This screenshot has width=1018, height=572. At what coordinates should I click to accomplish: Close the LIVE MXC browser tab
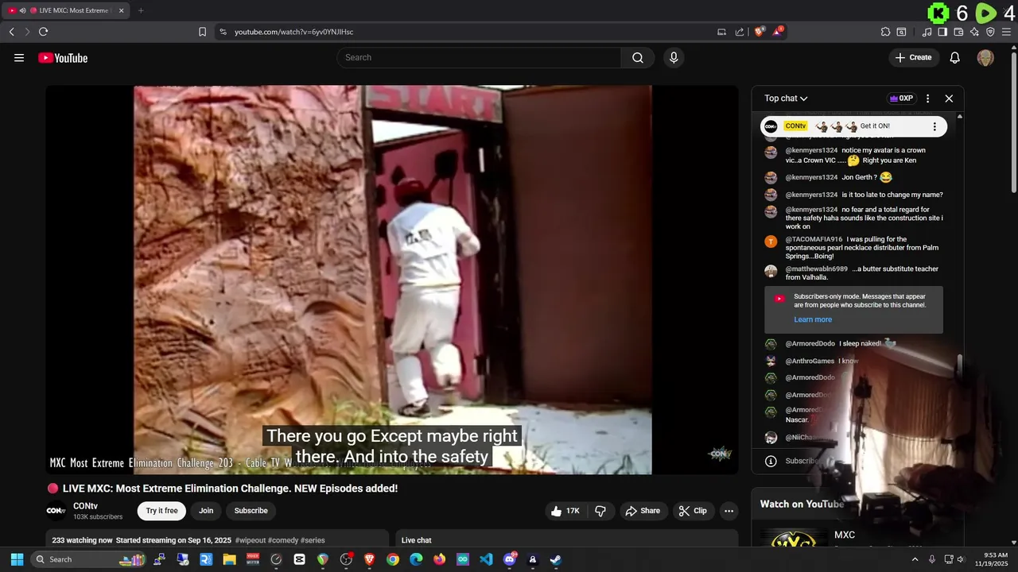pyautogui.click(x=122, y=10)
